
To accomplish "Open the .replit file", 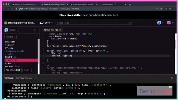I will [9, 54].
